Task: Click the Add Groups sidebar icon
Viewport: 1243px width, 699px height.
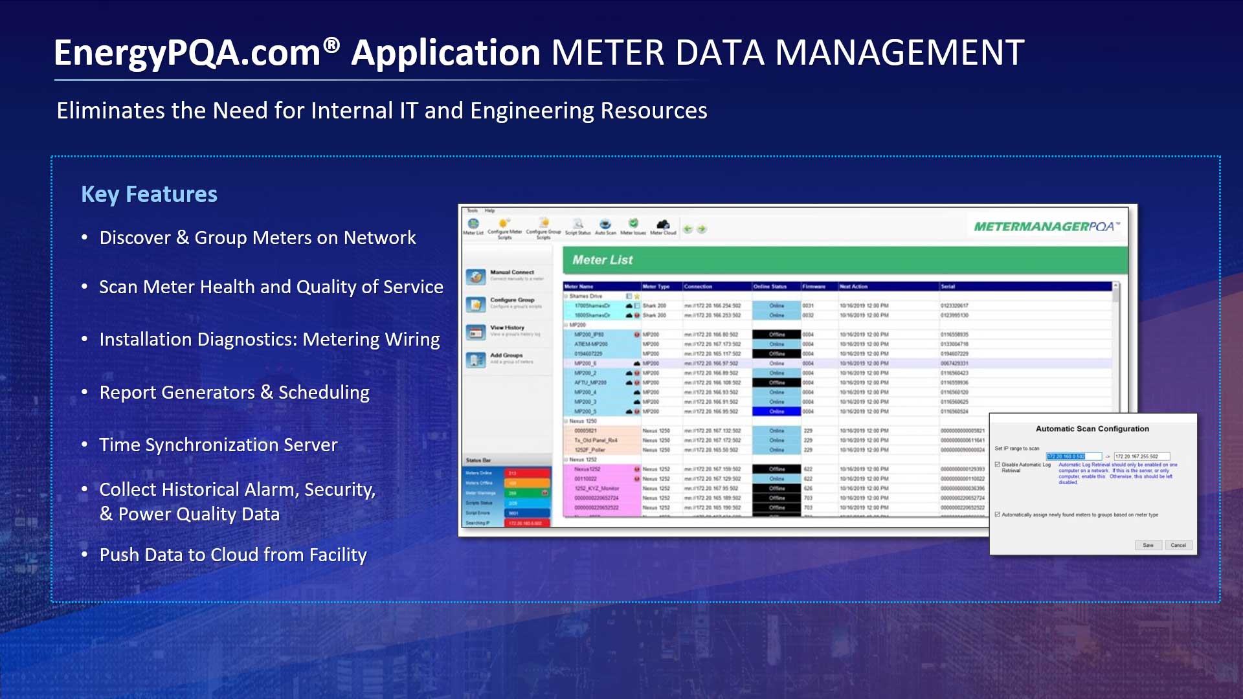Action: [x=476, y=360]
